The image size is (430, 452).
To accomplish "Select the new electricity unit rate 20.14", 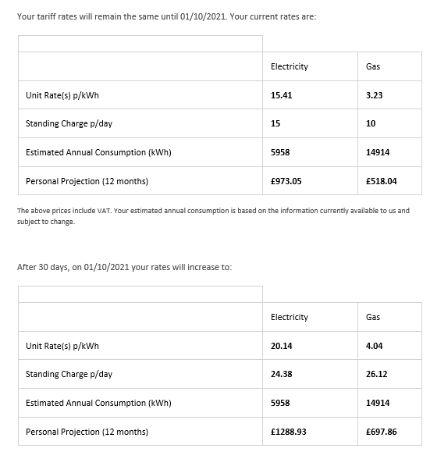I will 281,346.
